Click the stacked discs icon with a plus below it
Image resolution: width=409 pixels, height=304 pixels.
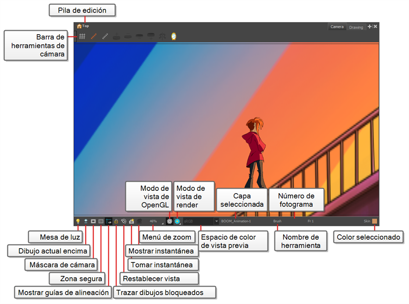tap(151, 36)
